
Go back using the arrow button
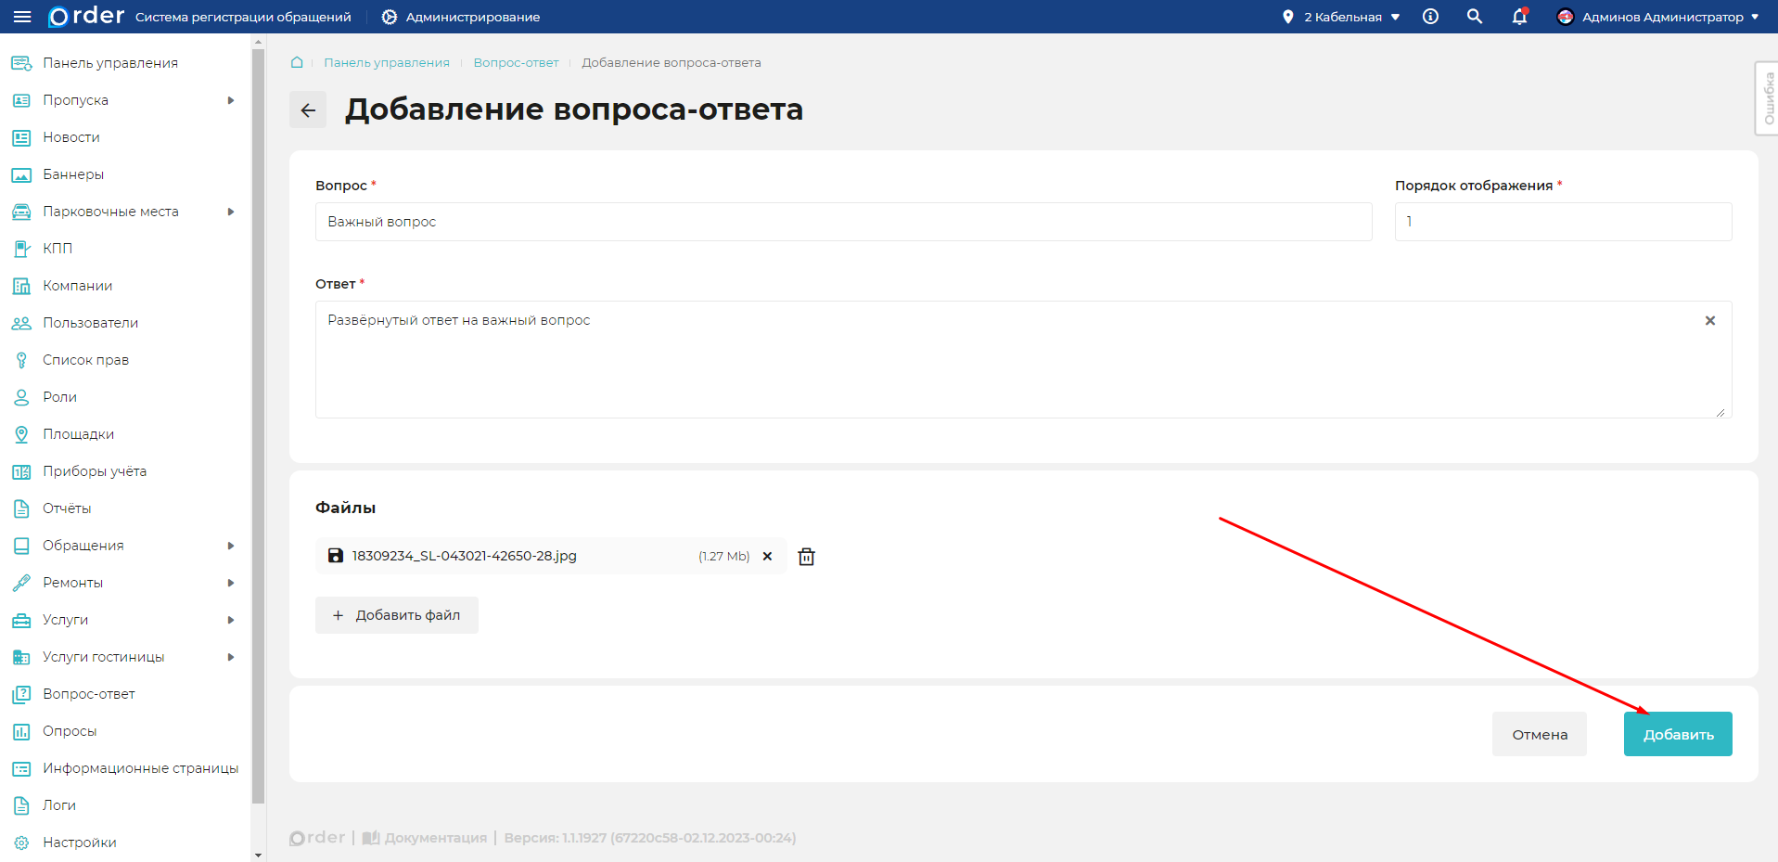pos(308,110)
